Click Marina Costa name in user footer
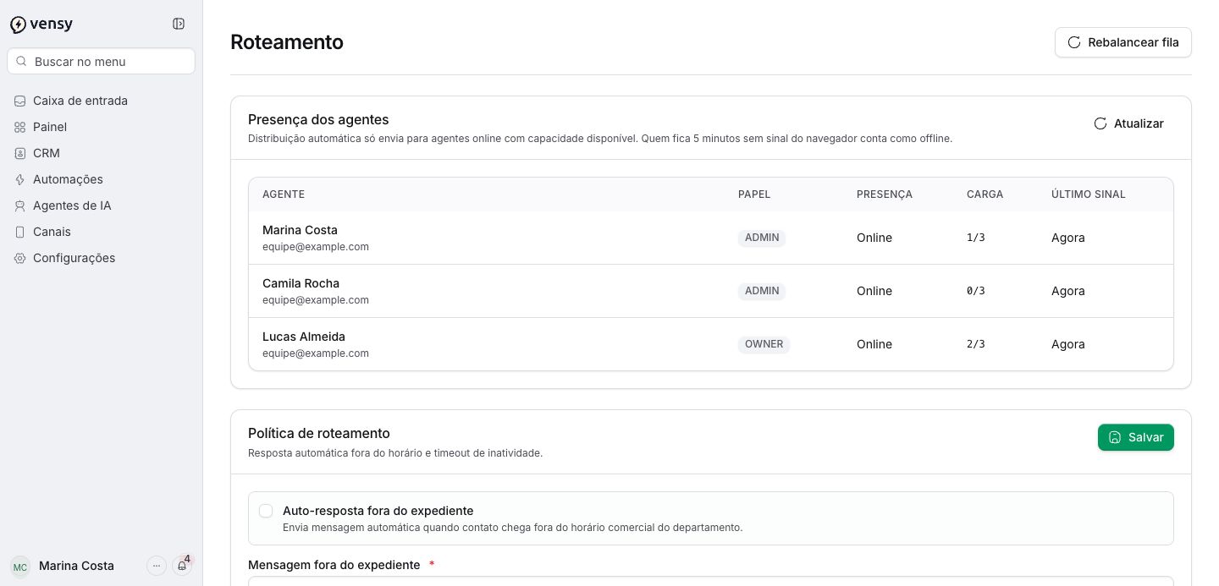This screenshot has height=586, width=1219. [x=76, y=566]
